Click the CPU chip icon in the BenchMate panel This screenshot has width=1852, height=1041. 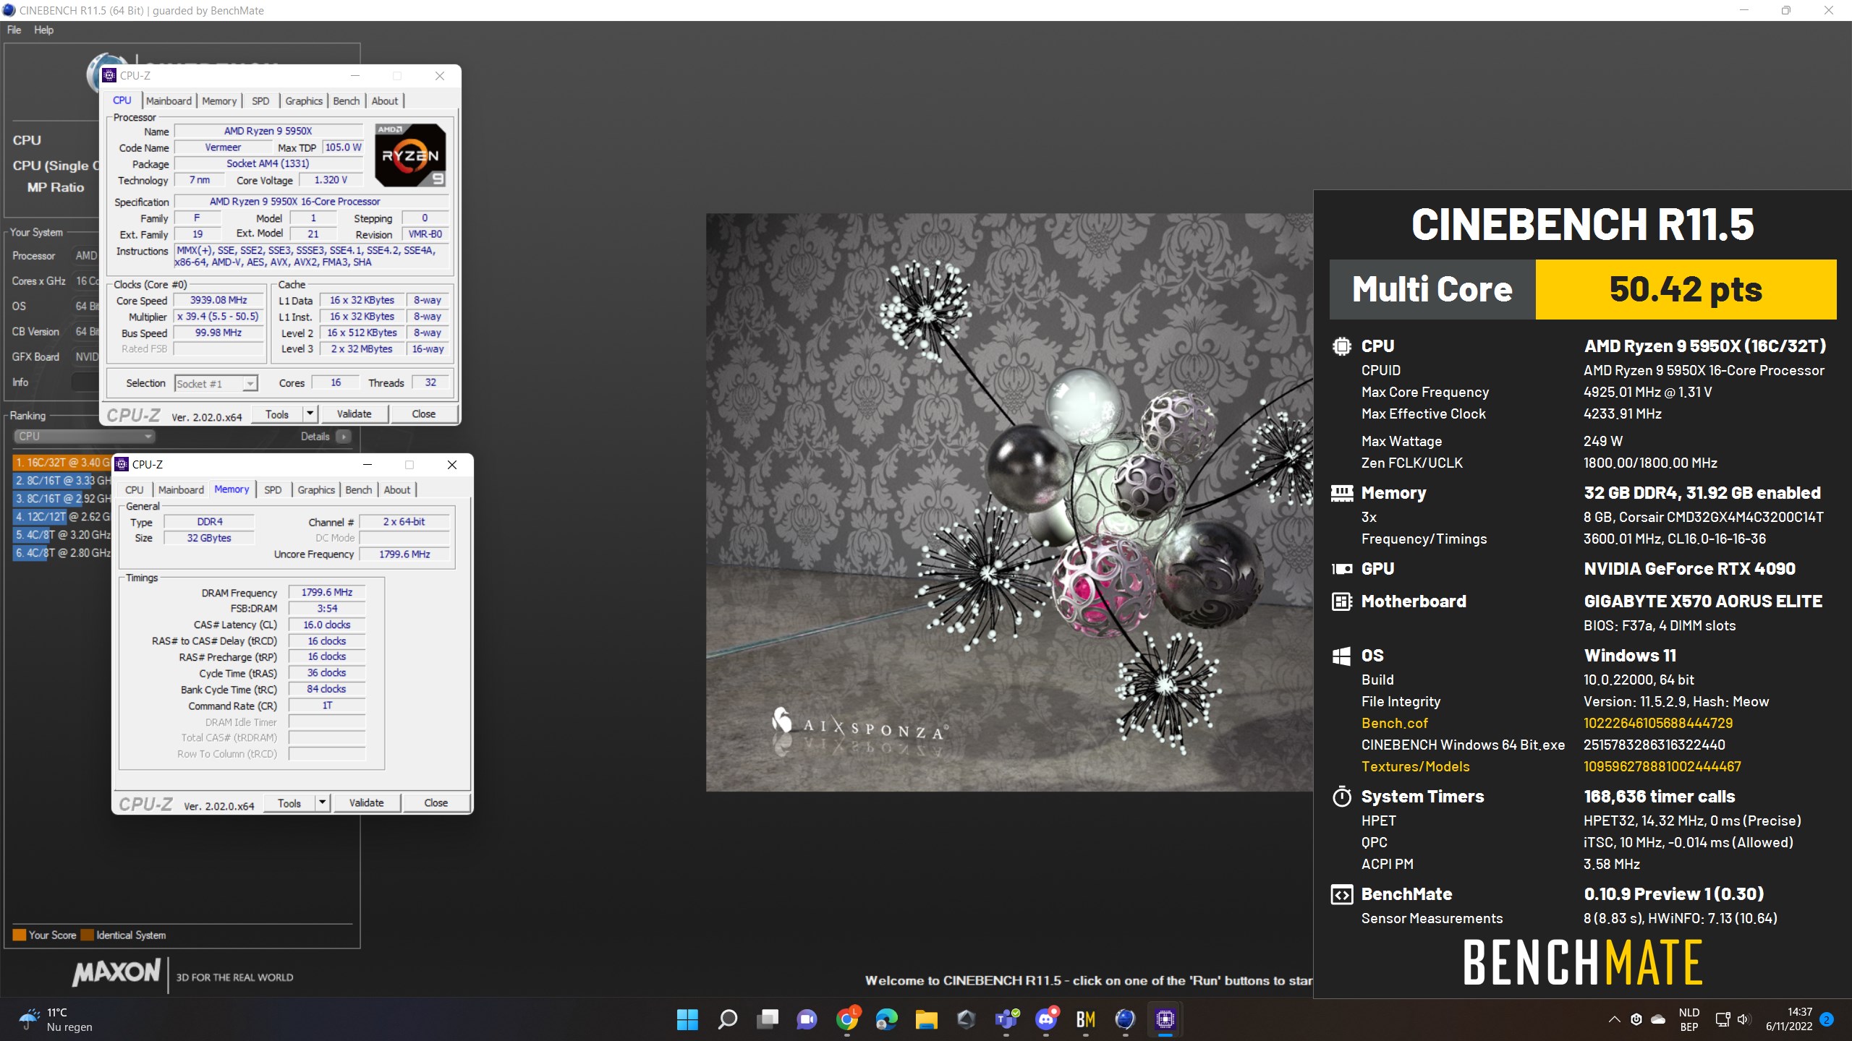[x=1341, y=346]
